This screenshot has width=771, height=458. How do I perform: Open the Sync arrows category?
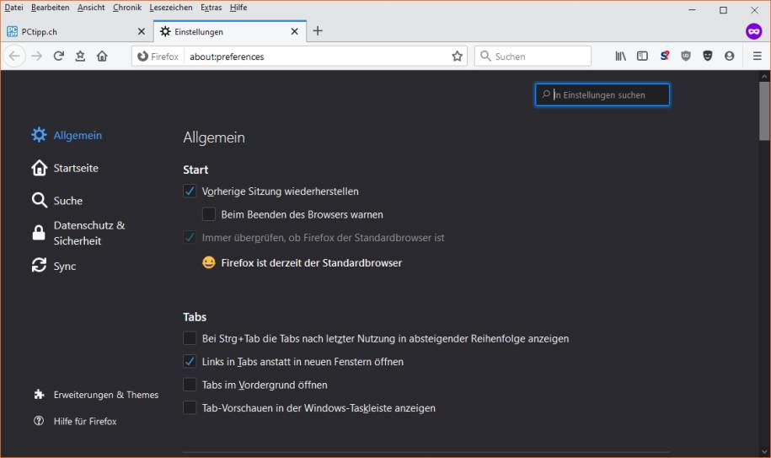tap(54, 266)
